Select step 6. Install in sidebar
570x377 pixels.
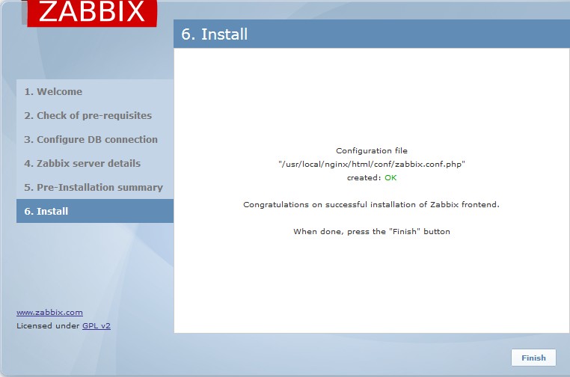point(95,211)
